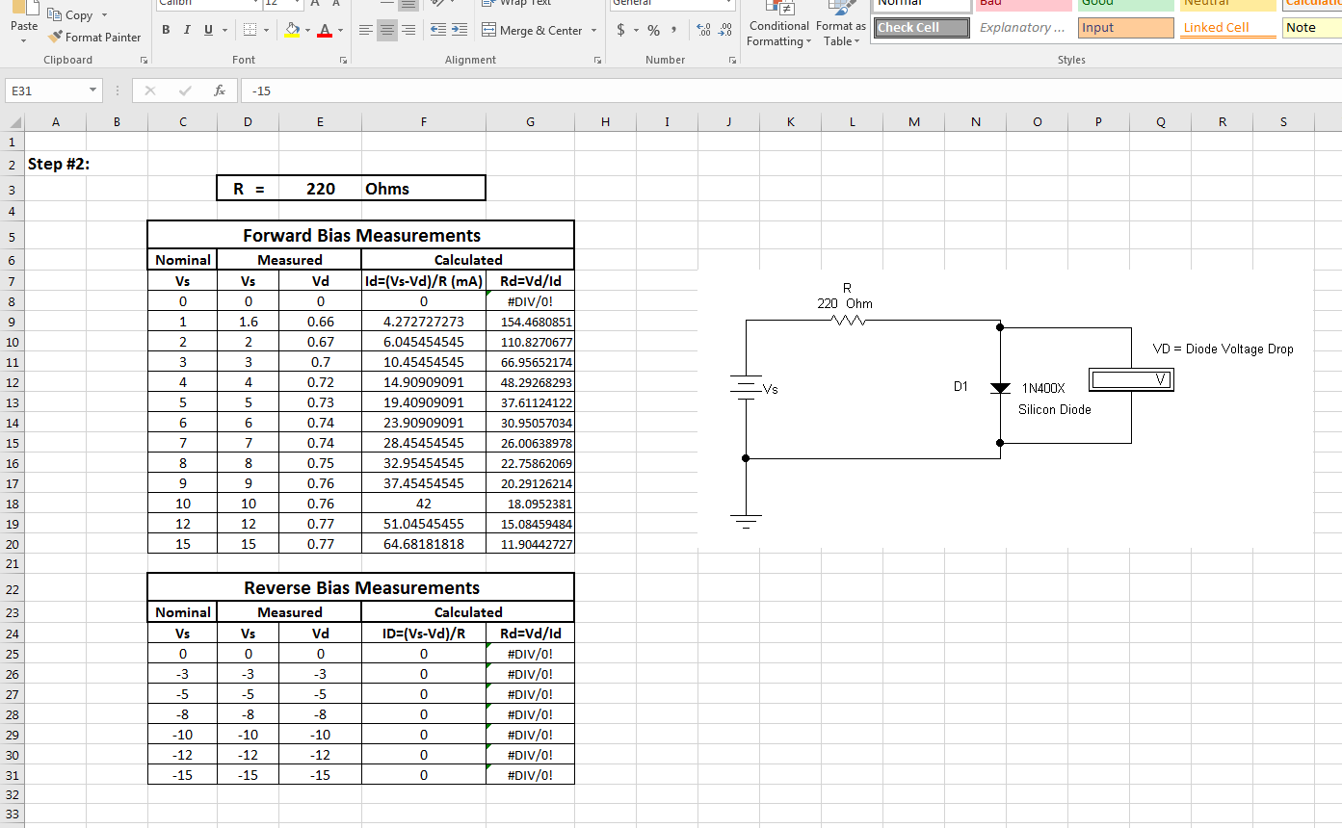Viewport: 1342px width, 828px height.
Task: Click the Insert Function fx icon
Action: coord(220,91)
